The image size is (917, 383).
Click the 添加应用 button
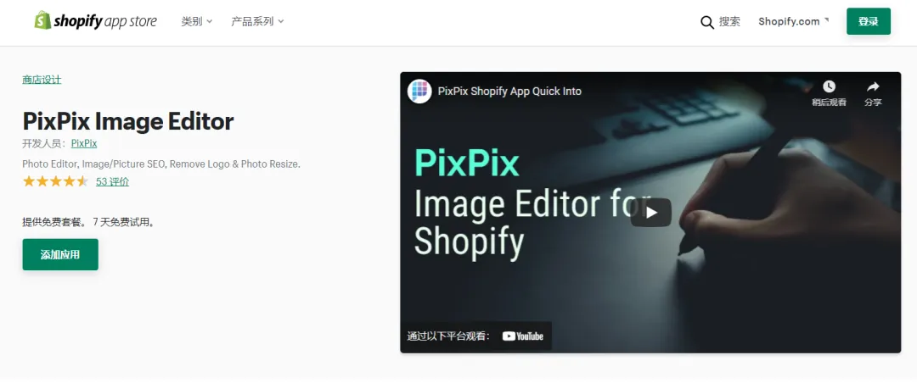[60, 254]
